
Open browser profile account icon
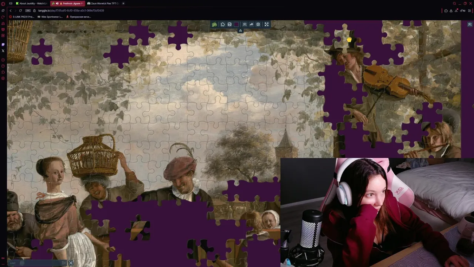(451, 11)
